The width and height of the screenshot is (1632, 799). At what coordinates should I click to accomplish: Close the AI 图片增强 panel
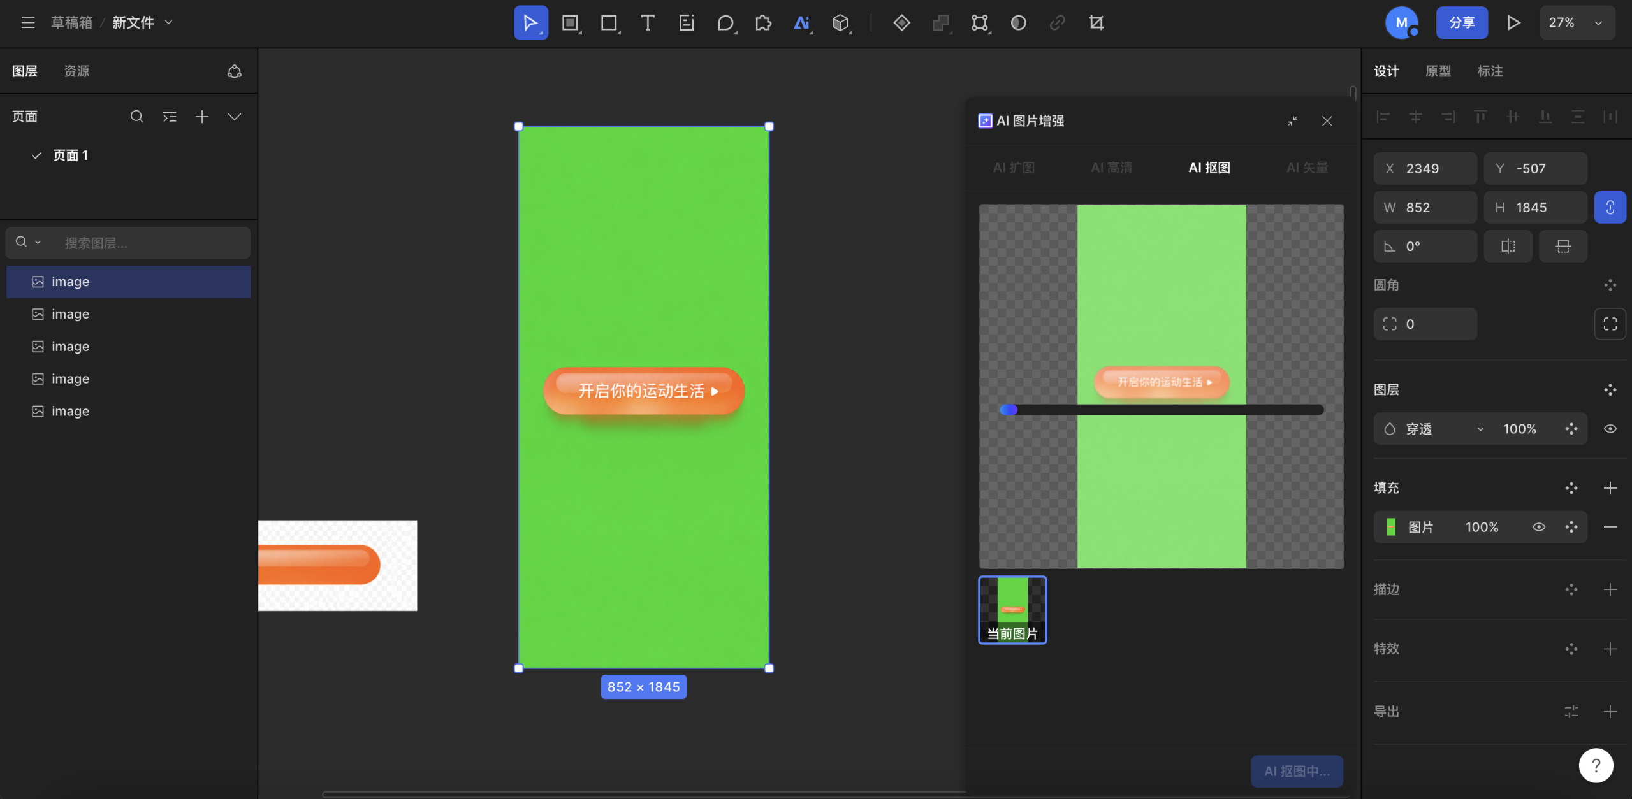coord(1327,121)
